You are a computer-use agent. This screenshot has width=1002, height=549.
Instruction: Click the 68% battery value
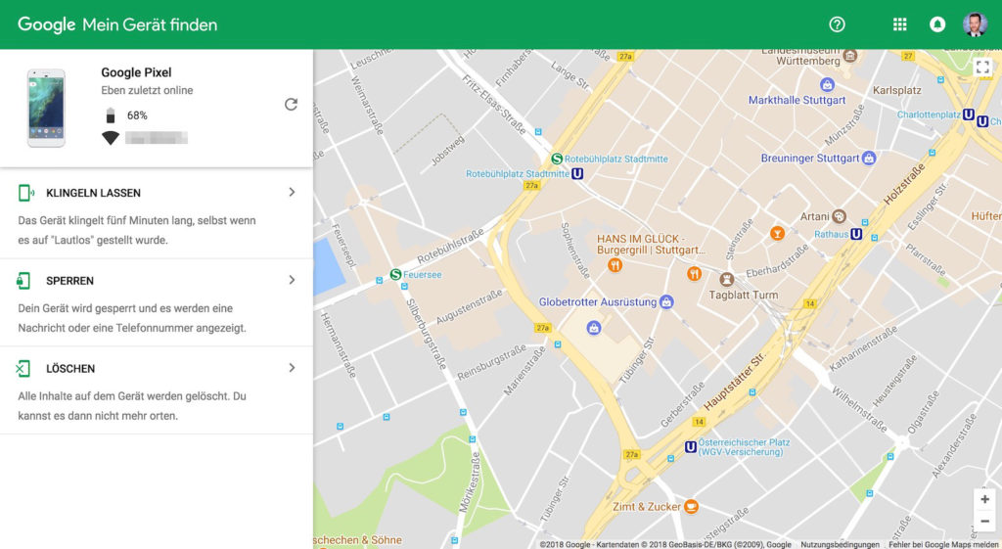pos(137,115)
